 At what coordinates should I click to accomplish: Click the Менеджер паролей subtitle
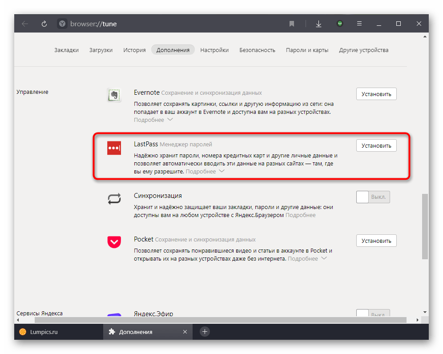click(186, 145)
